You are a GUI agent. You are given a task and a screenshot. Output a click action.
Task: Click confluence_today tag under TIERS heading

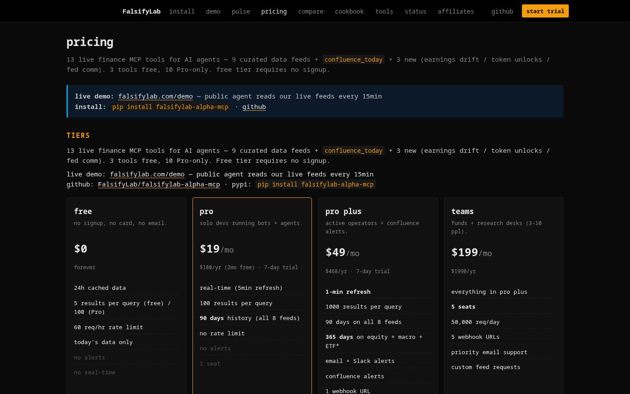(353, 151)
